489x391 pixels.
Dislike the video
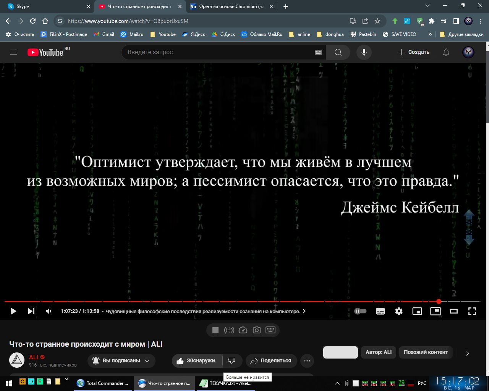tap(232, 360)
